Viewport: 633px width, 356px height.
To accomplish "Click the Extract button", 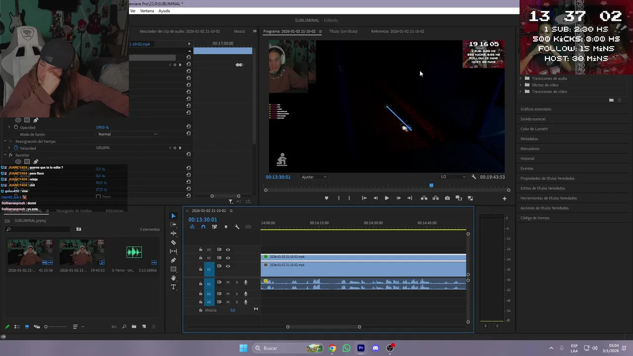I will pos(436,198).
